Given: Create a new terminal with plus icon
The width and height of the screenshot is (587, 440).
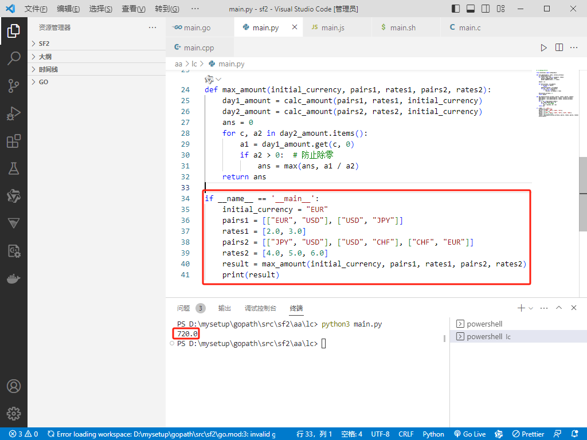Looking at the screenshot, I should point(521,308).
